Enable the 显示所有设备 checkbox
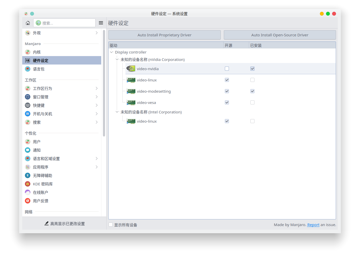360x255 pixels. 111,225
